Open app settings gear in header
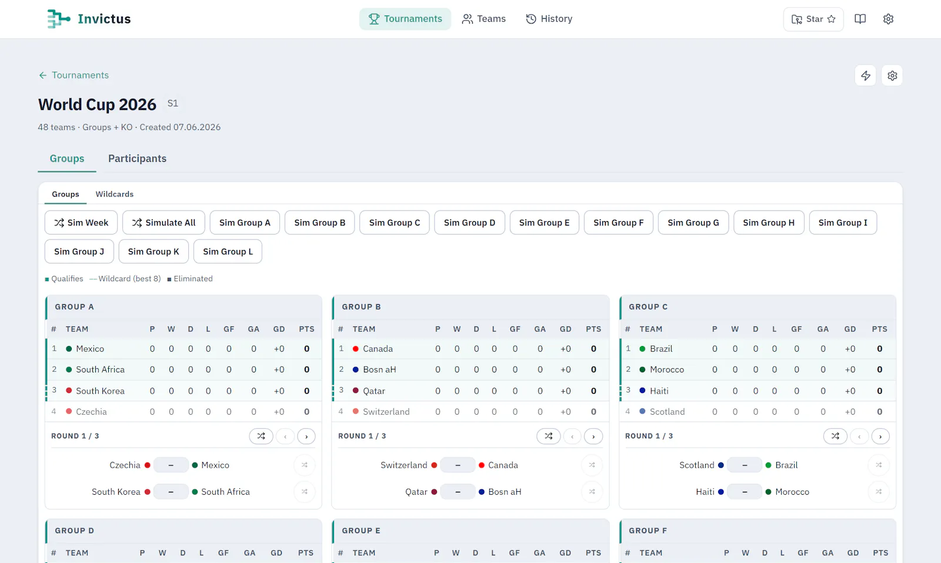This screenshot has height=563, width=941. pyautogui.click(x=888, y=19)
